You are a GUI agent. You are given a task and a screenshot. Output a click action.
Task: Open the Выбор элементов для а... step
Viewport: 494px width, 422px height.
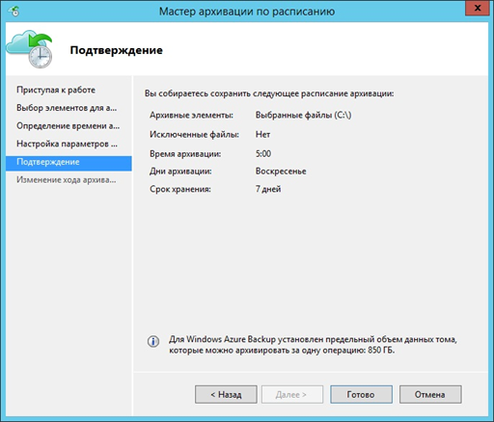67,108
